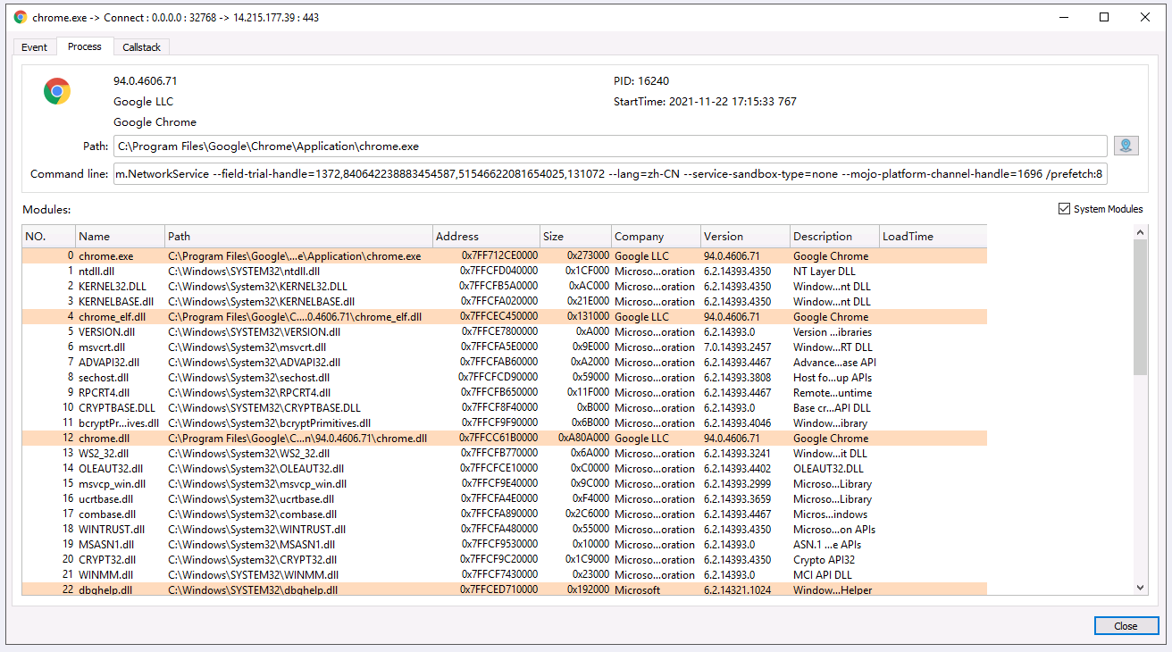The height and width of the screenshot is (652, 1172).
Task: Toggle the System Modules checkbox
Action: tap(1064, 209)
